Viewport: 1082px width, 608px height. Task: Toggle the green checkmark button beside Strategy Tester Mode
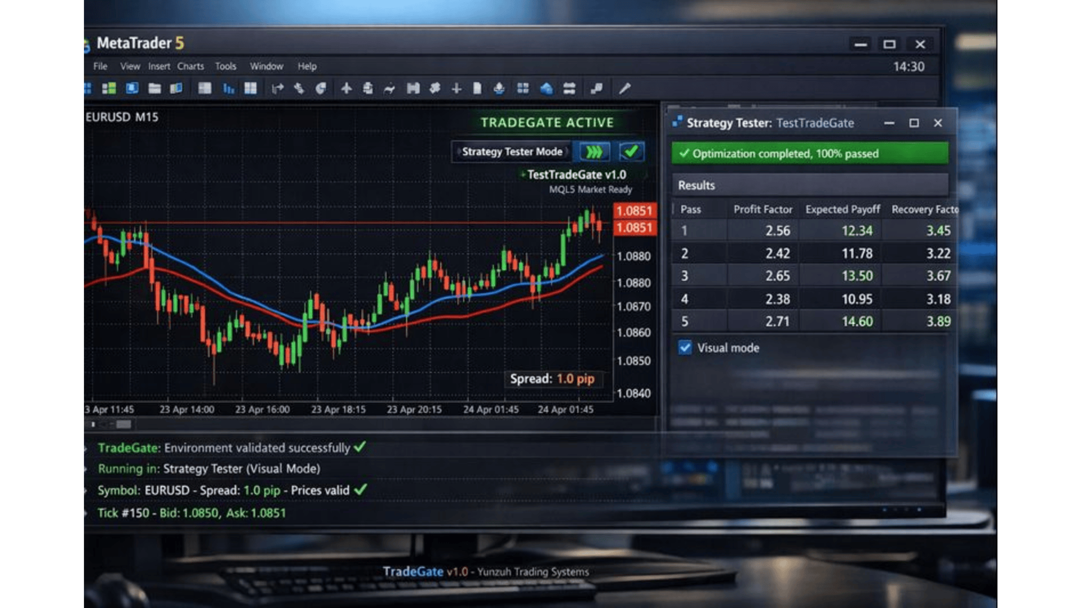tap(631, 151)
